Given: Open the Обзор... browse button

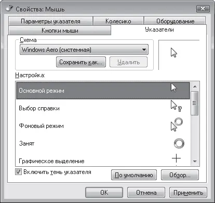Looking at the screenshot, I should (180, 175).
